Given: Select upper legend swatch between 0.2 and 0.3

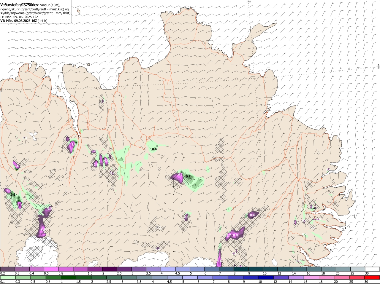Looking at the screenshot, I should (7, 269).
